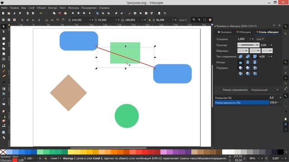Select the Ellipse tool
289x162 pixels.
(4, 44)
